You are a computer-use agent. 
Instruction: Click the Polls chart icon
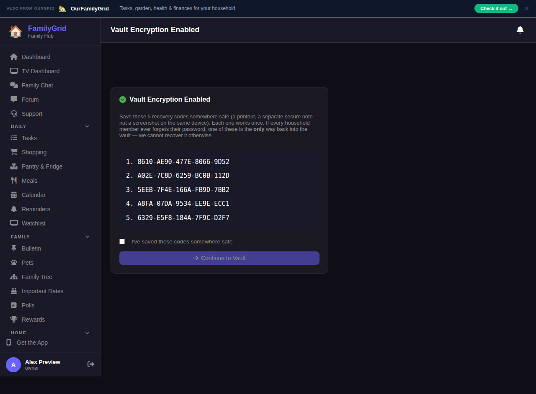[x=14, y=305]
